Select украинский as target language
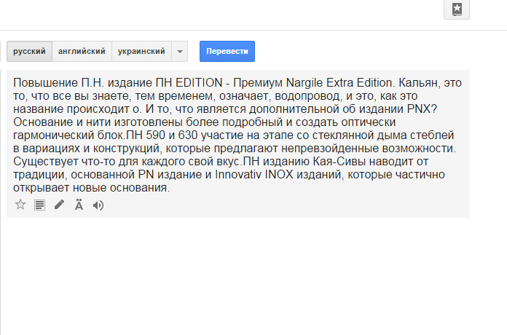The height and width of the screenshot is (335, 507). 141,51
